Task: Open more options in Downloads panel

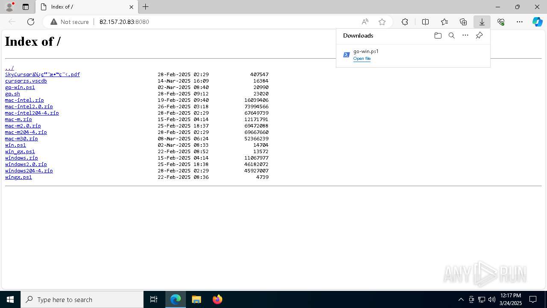Action: (x=465, y=36)
